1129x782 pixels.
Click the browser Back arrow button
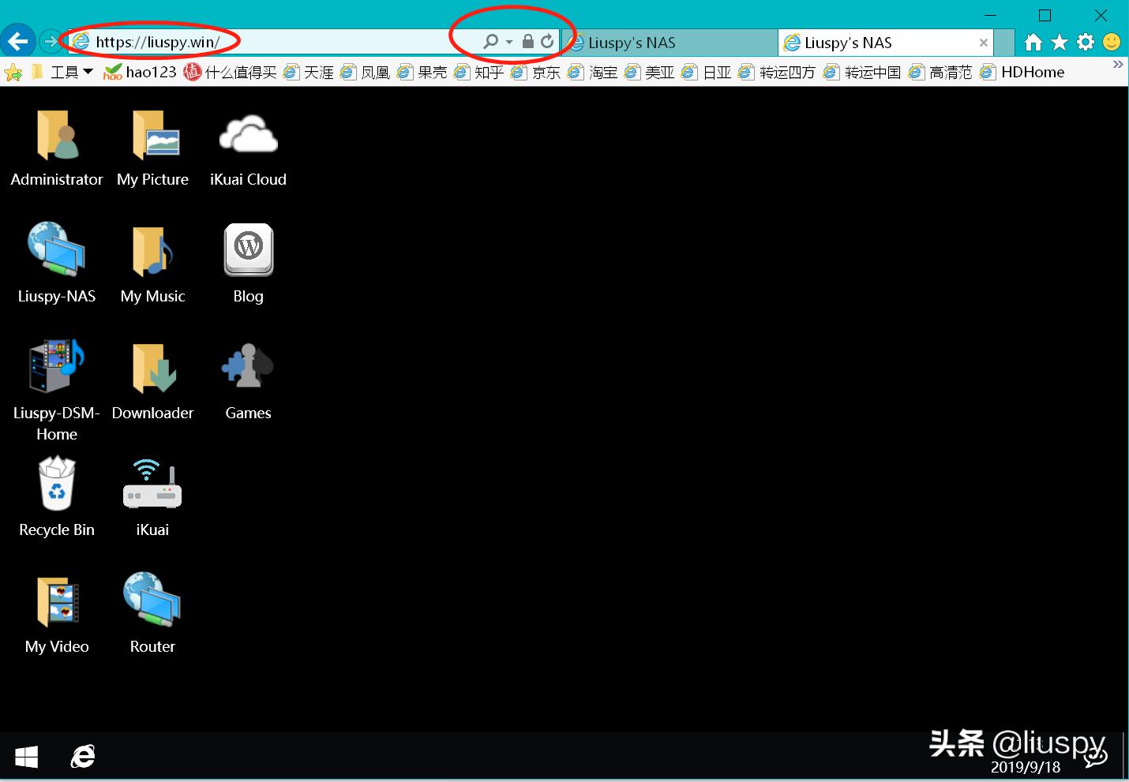click(17, 42)
